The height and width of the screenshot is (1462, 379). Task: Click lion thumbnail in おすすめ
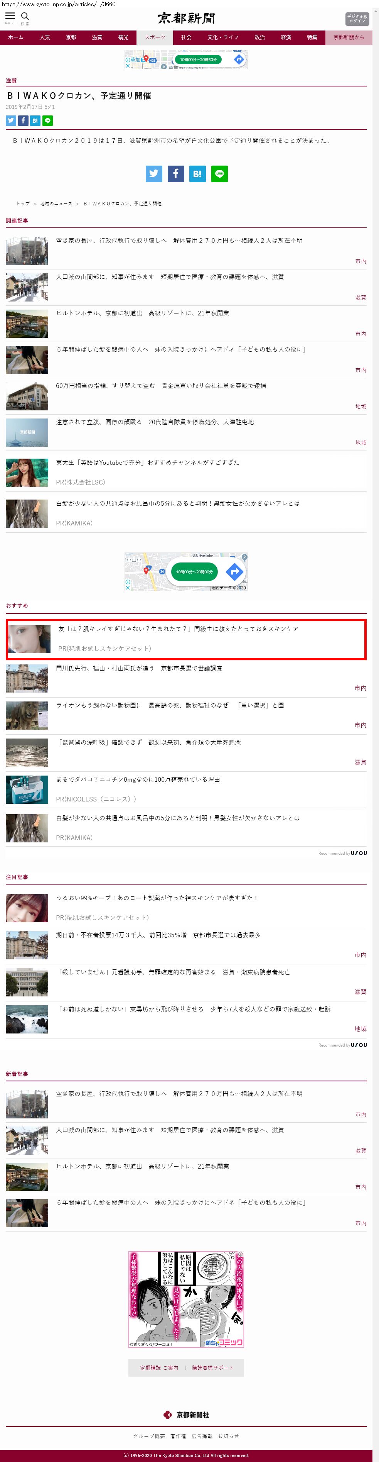click(27, 716)
